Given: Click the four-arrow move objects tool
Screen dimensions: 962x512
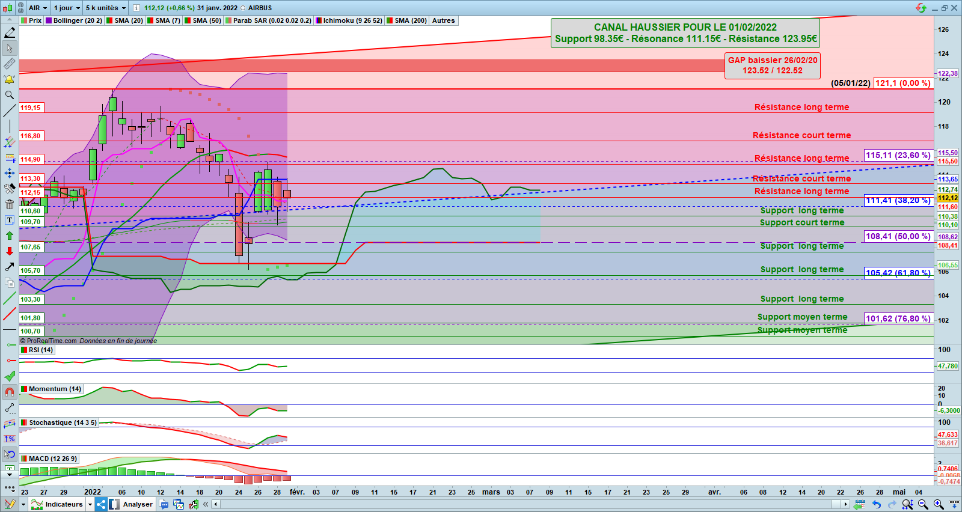Looking at the screenshot, I should [x=10, y=173].
